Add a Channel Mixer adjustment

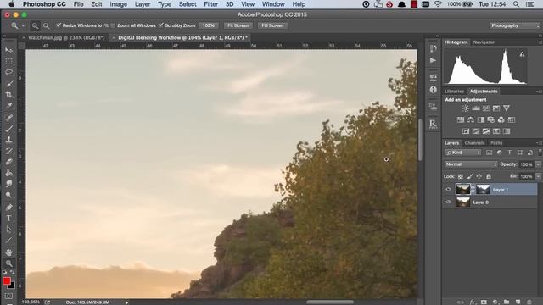(501, 119)
